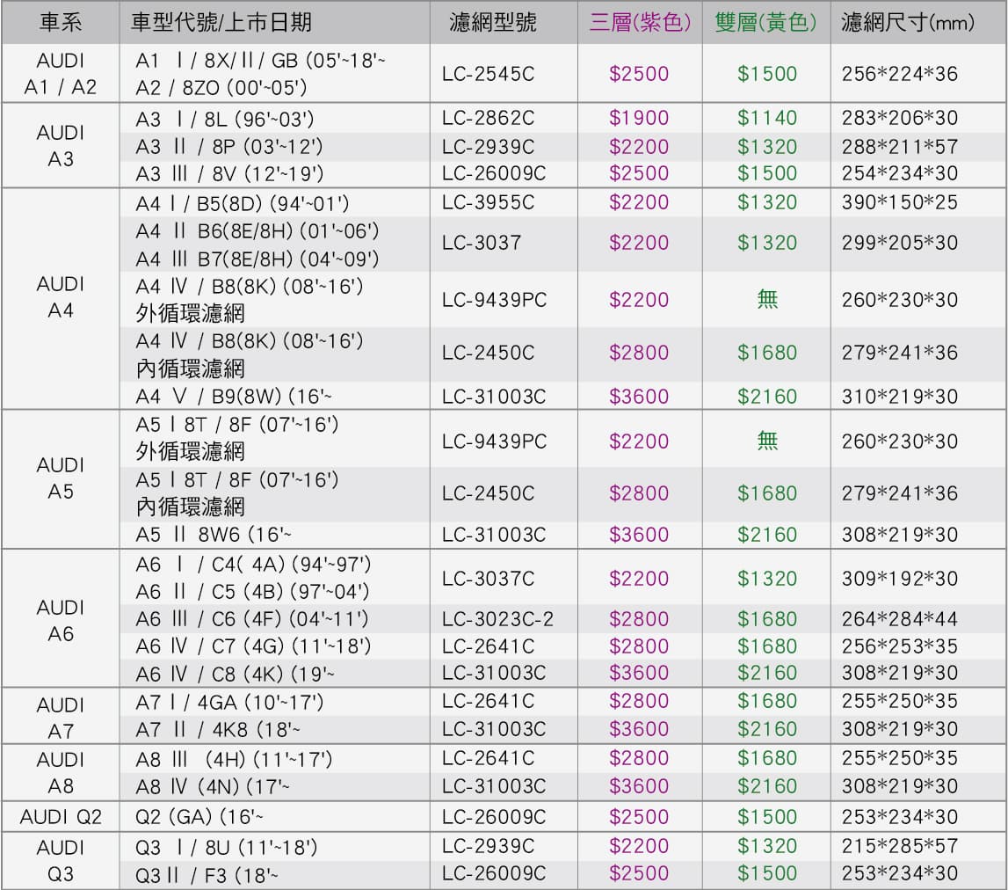Click the 車型代號/上市日期 column header
The height and width of the screenshot is (890, 1008).
221,23
